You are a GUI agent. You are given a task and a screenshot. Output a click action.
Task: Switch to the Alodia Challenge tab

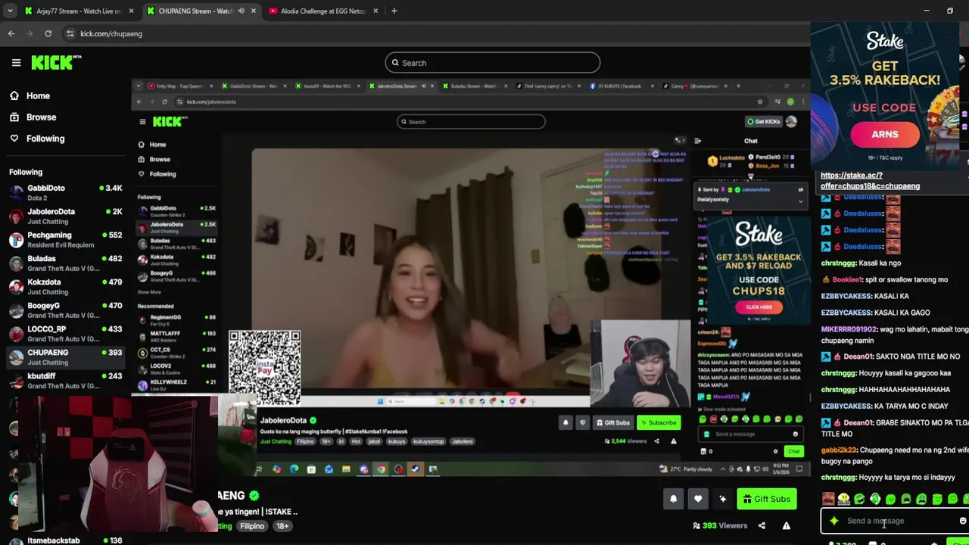pyautogui.click(x=322, y=11)
